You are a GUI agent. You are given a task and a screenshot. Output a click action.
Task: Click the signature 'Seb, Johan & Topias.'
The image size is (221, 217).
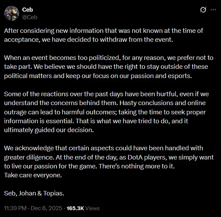34,193
